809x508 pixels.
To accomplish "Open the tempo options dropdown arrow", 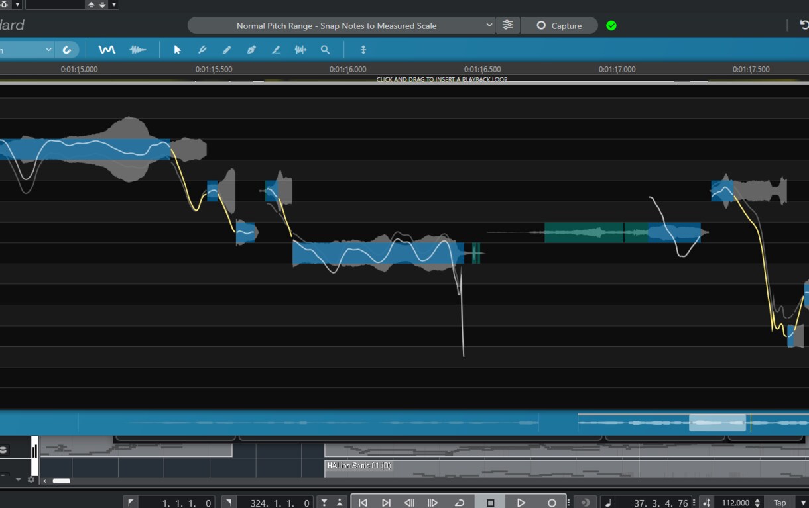I will (x=803, y=503).
